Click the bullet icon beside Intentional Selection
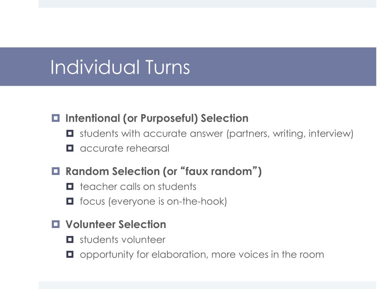The width and height of the screenshot is (386, 289). coord(56,118)
